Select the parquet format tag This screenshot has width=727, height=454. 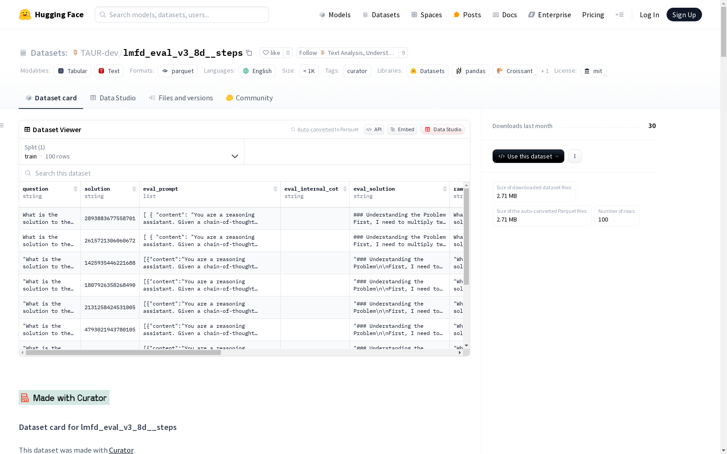click(178, 71)
